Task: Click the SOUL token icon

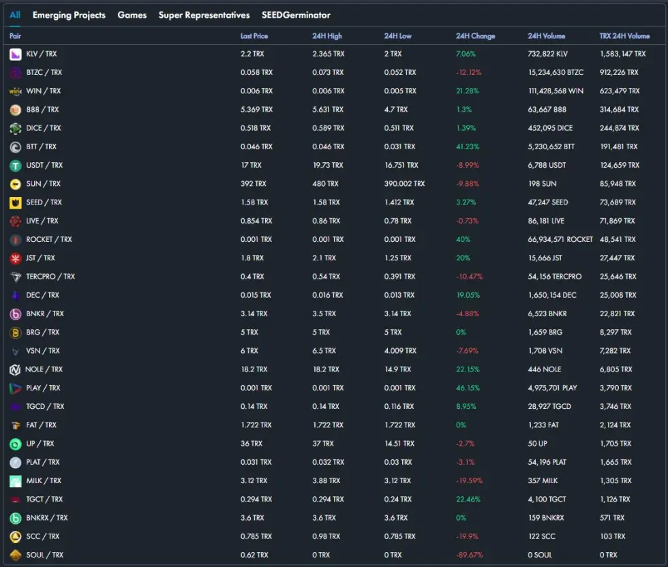Action: coord(15,555)
